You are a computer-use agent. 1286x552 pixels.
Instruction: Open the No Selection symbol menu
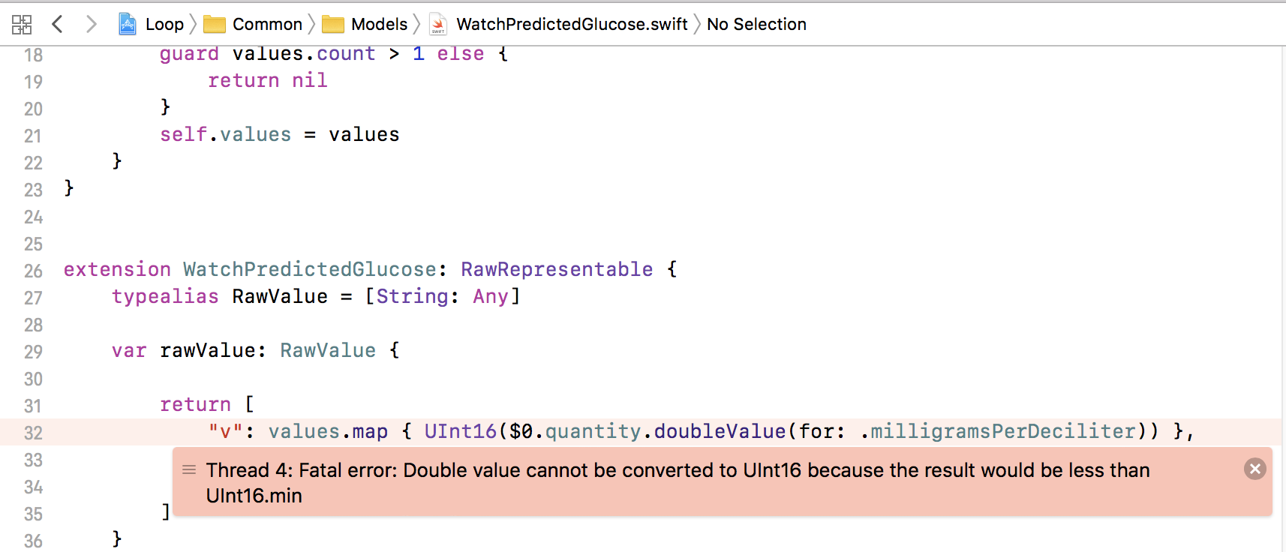point(756,24)
